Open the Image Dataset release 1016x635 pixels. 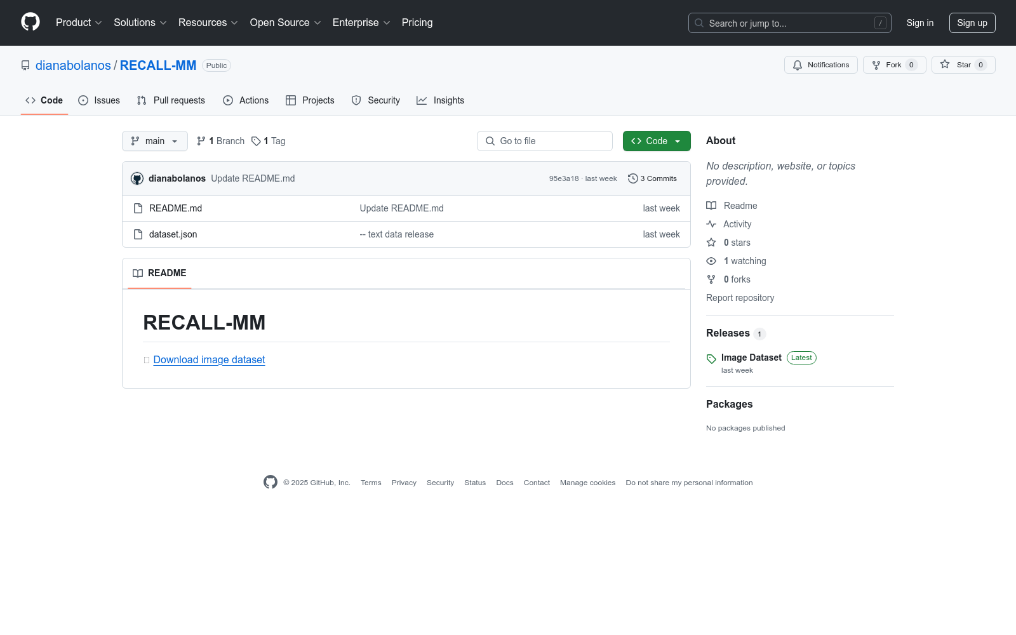751,358
